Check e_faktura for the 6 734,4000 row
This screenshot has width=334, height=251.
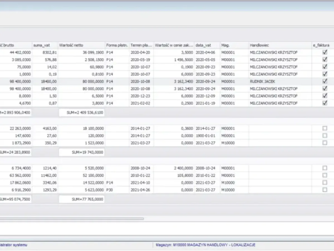click(x=325, y=168)
